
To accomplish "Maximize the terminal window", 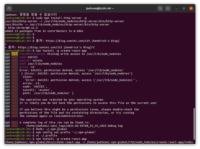I will point(184,9).
